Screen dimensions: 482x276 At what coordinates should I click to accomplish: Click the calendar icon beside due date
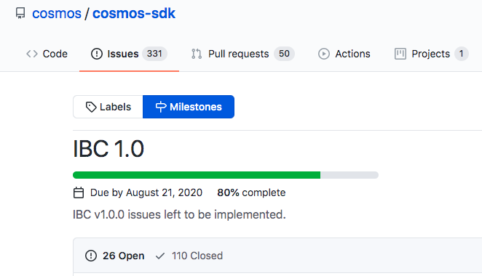[79, 192]
